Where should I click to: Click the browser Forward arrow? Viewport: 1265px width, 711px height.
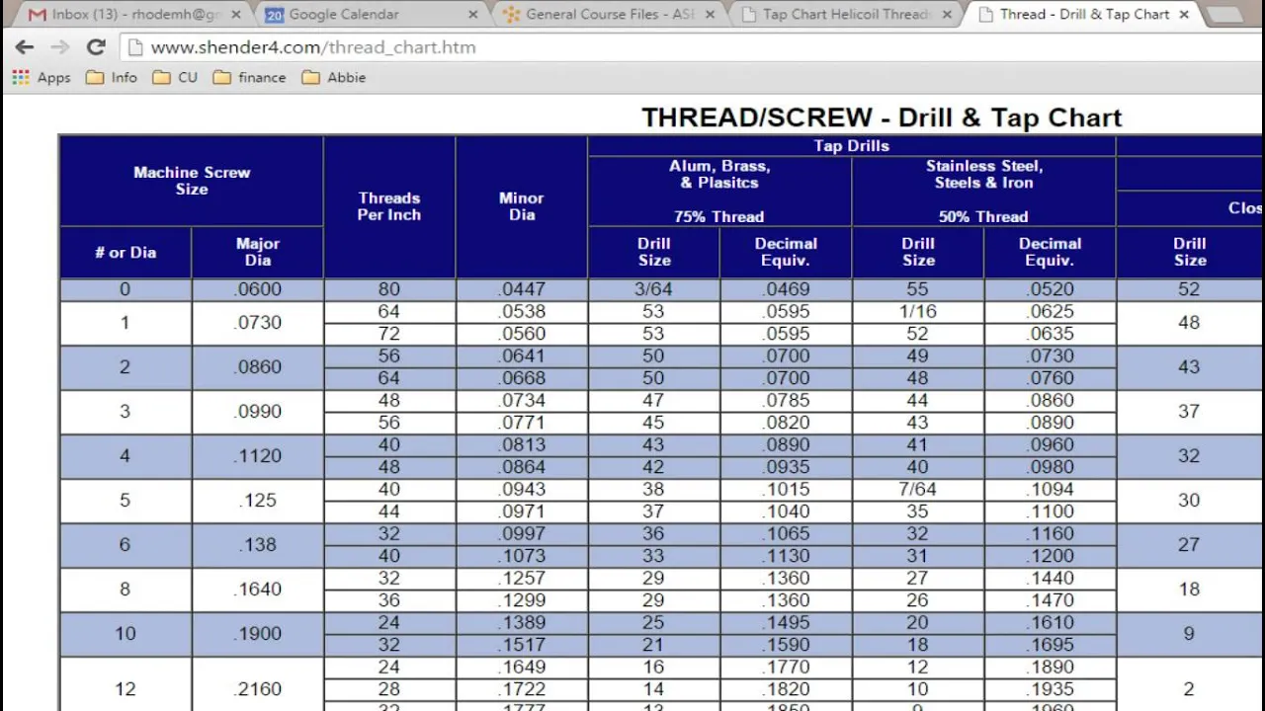pos(59,47)
